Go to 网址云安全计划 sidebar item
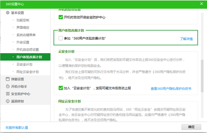 point(28,72)
